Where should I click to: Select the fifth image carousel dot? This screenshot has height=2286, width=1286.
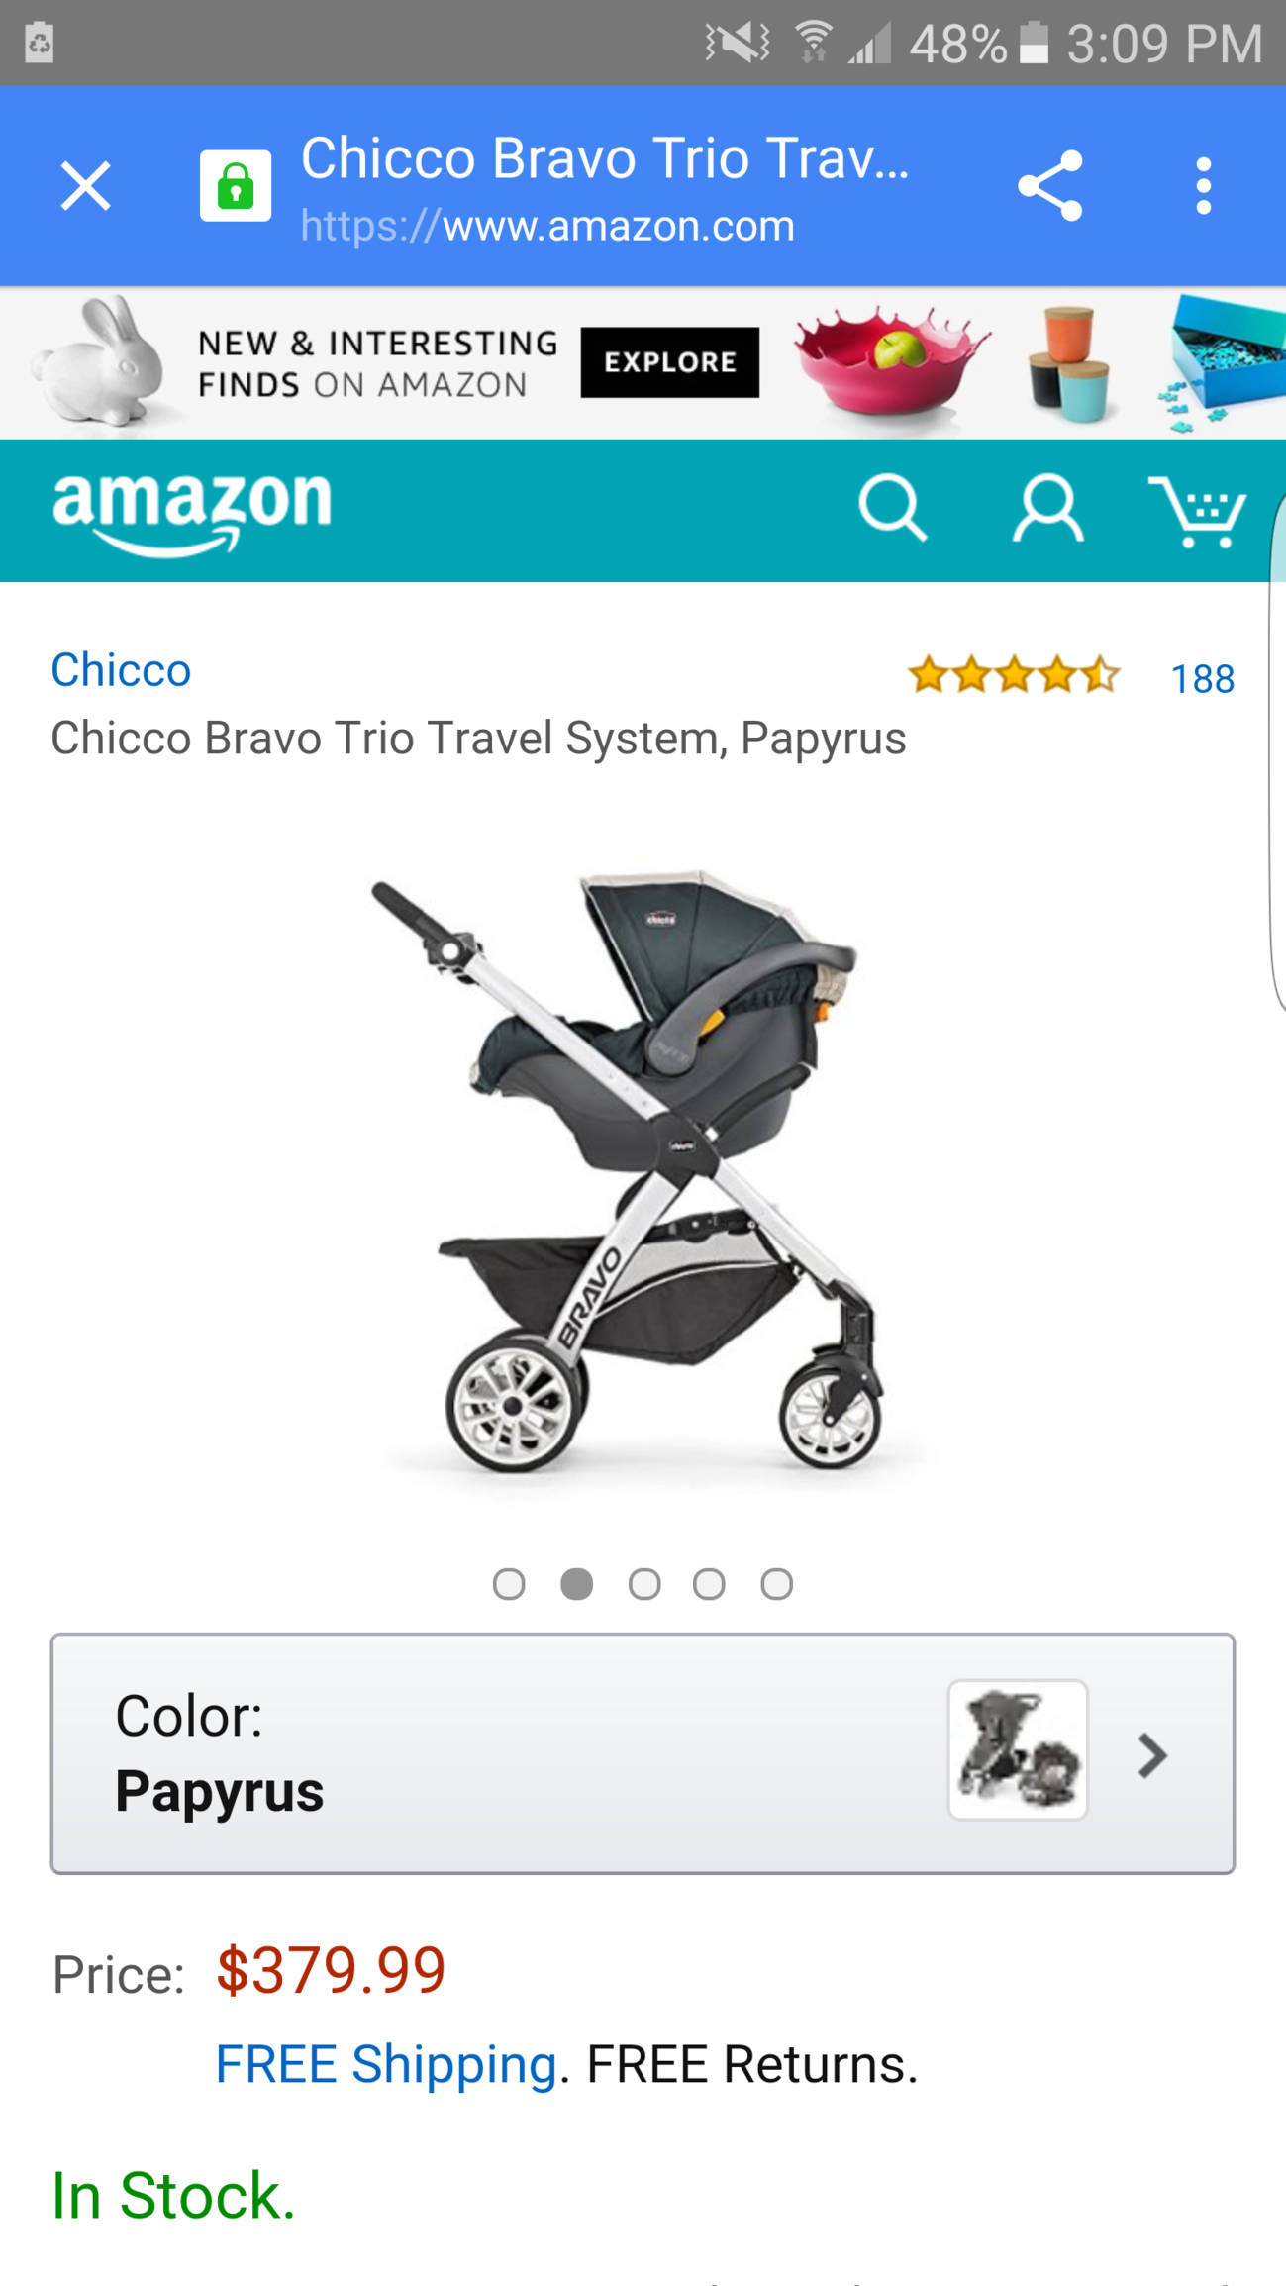coord(777,1584)
